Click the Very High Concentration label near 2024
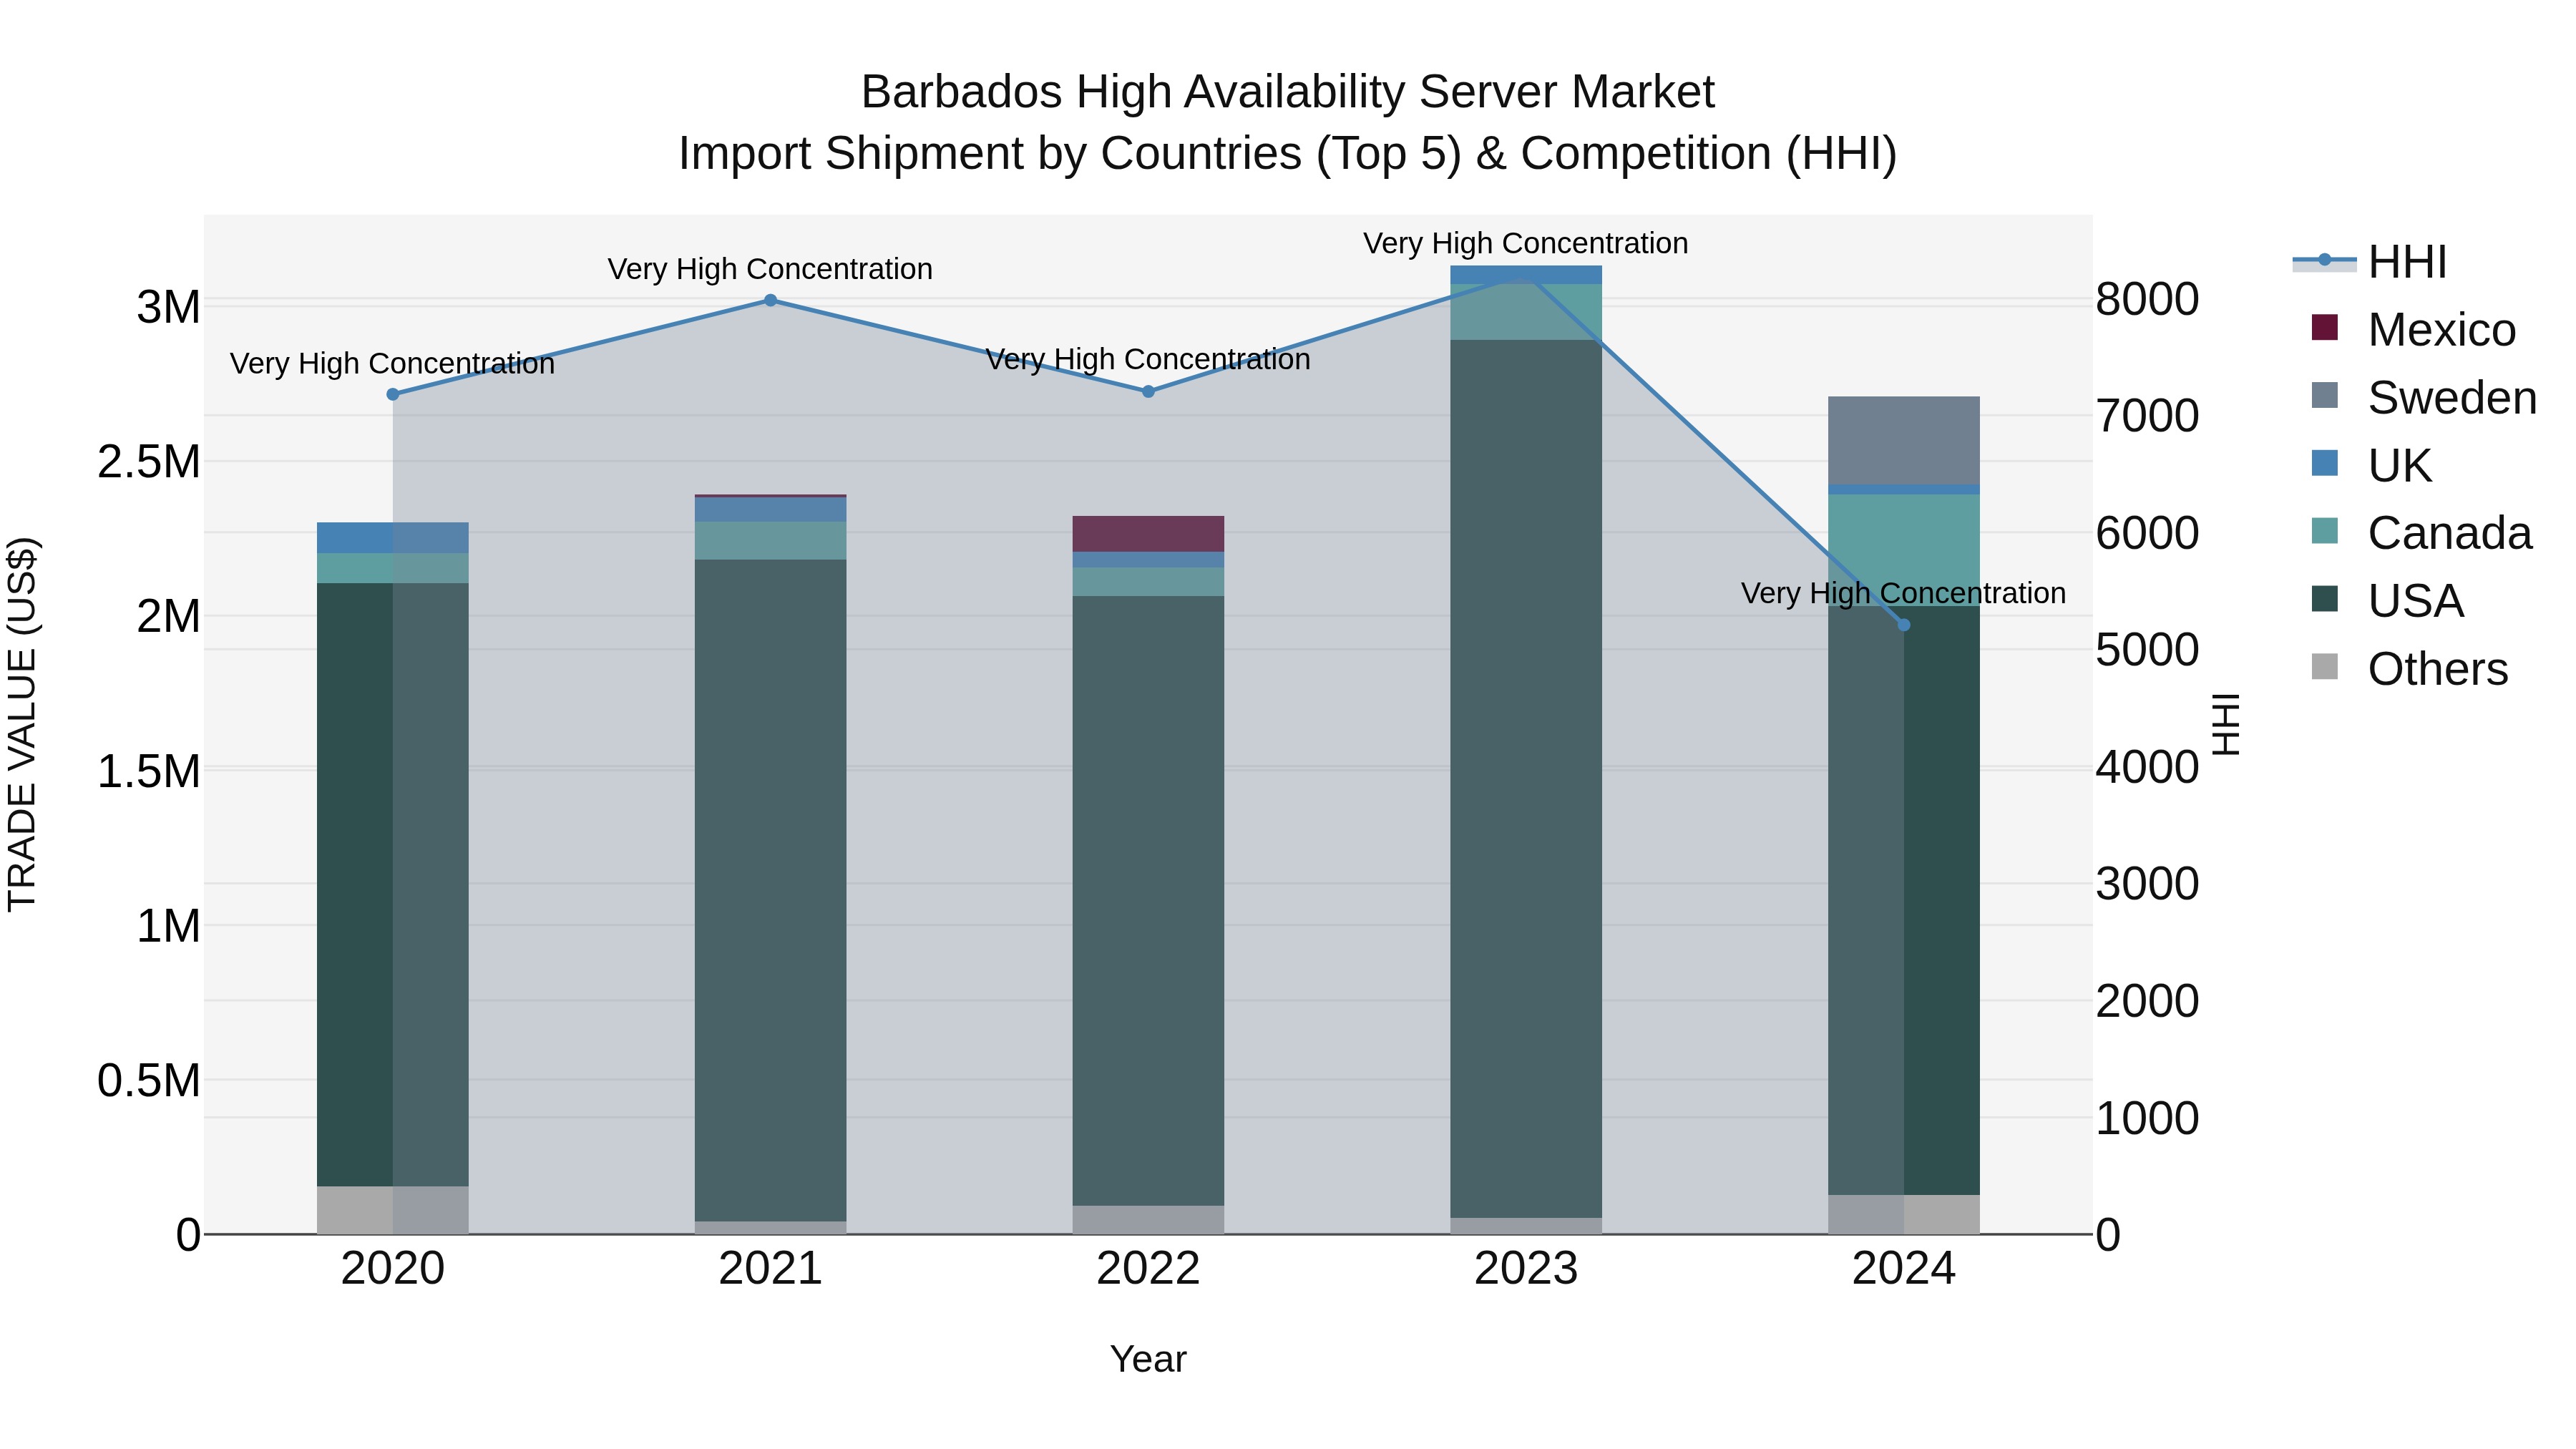Screen dimensions: 2576x1449 tap(1904, 593)
